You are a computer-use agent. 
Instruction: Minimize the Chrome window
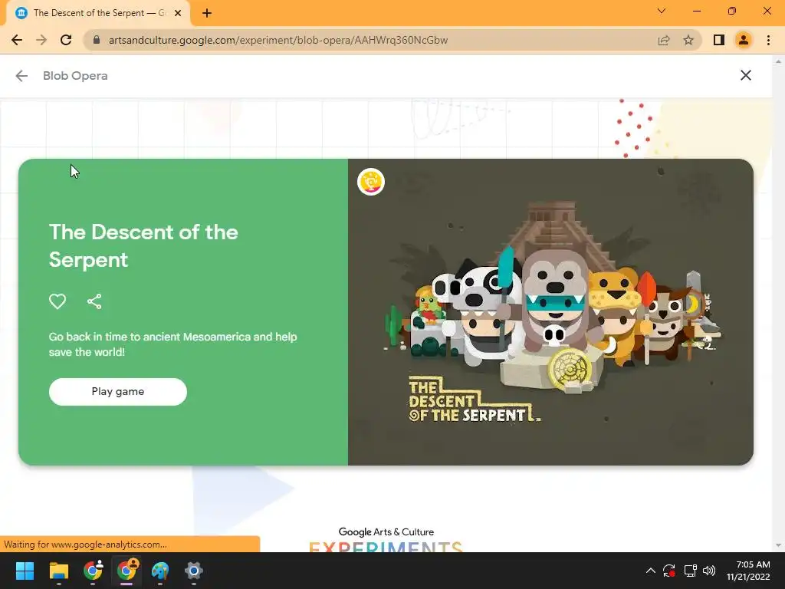696,11
